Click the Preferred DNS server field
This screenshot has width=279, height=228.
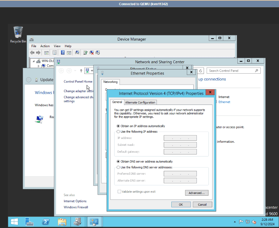point(180,174)
